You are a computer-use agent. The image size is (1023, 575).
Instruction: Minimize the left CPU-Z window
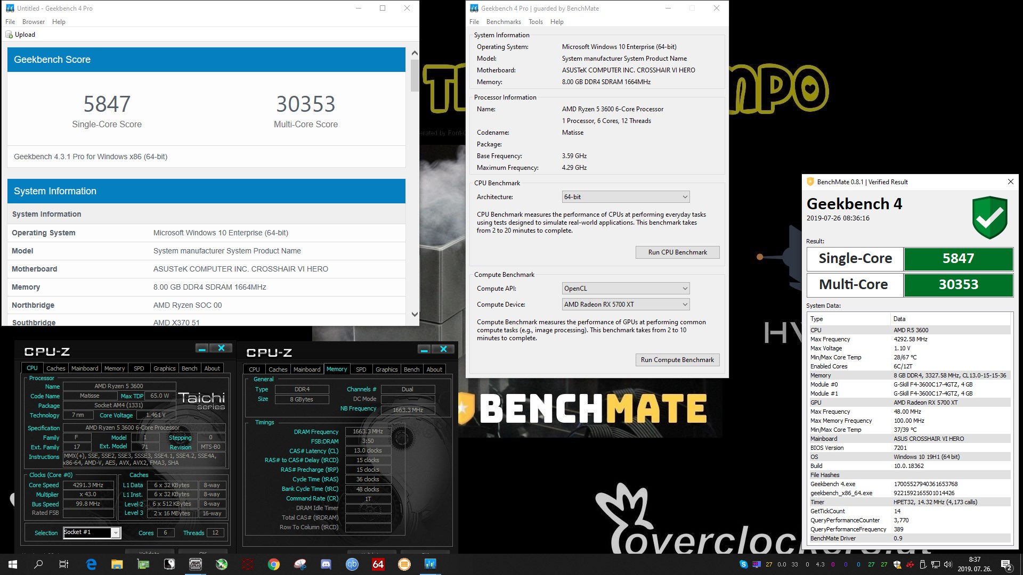(x=202, y=349)
